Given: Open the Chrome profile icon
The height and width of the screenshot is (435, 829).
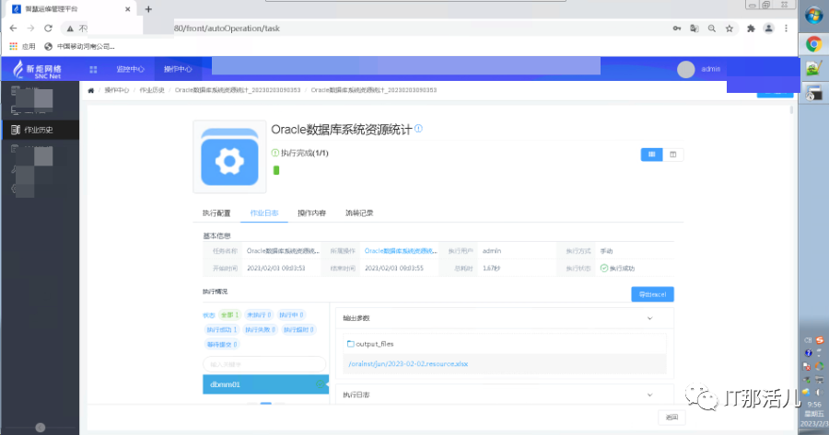Looking at the screenshot, I should (x=769, y=29).
